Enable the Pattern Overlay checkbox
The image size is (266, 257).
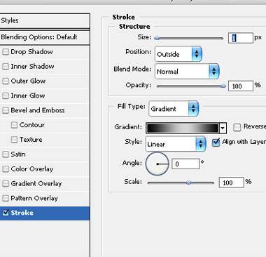point(6,198)
